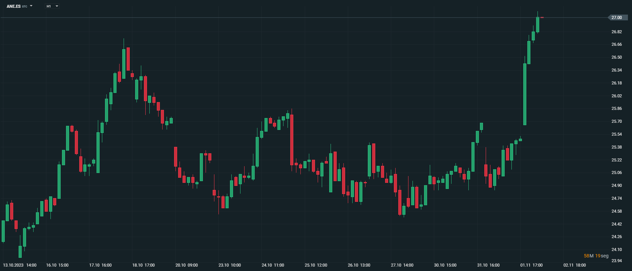Viewport: 632px width, 271px height.
Task: Select the 24.42 price axis label
Action: [x=616, y=224]
